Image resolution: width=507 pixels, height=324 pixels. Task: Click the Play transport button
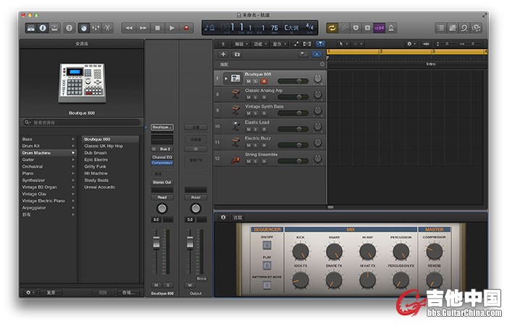(172, 28)
